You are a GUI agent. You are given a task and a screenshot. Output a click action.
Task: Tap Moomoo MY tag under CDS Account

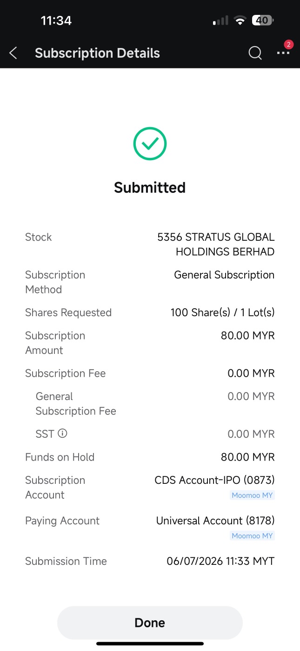pyautogui.click(x=253, y=495)
